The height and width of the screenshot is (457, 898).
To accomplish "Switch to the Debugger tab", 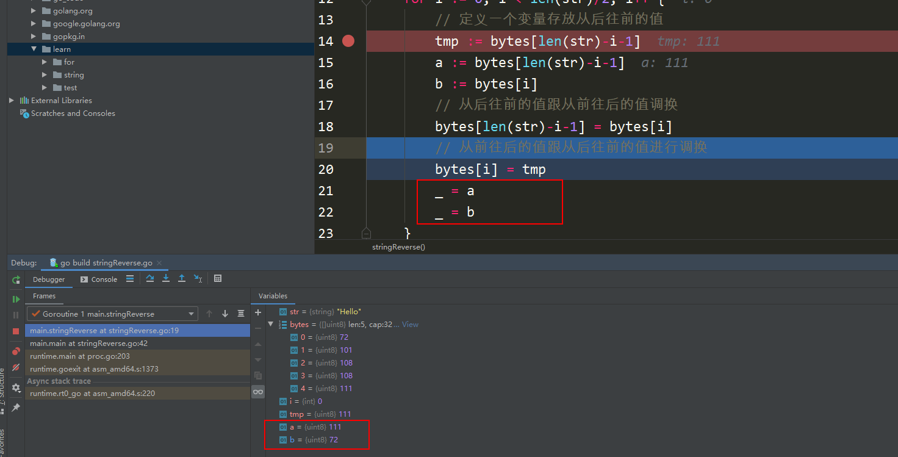I will coord(49,279).
